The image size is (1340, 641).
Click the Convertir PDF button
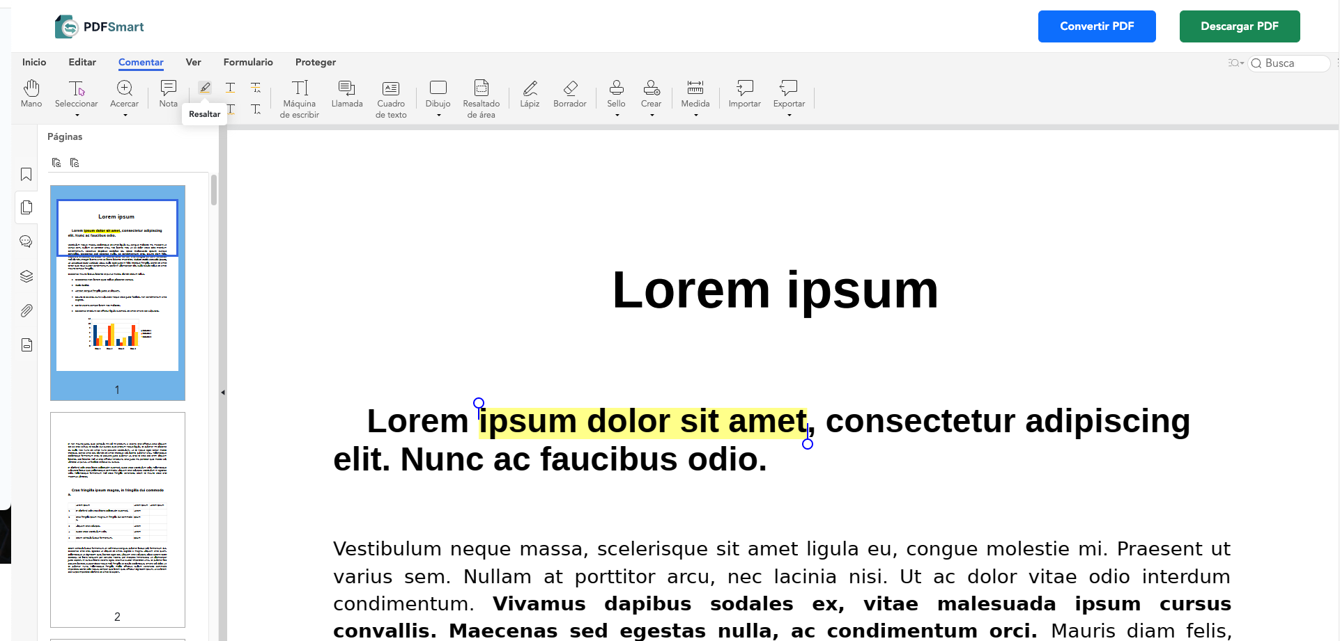pyautogui.click(x=1097, y=26)
